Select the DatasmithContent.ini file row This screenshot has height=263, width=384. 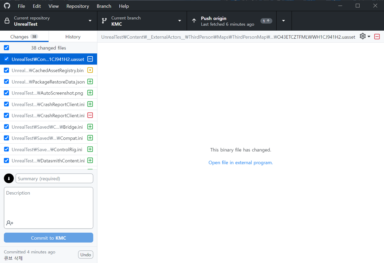49,160
